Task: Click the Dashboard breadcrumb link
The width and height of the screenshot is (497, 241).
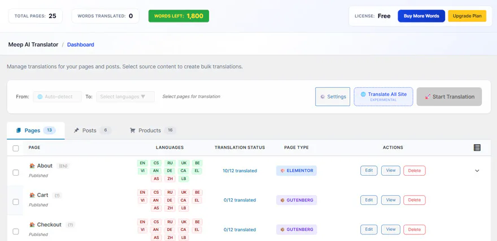Action: pos(81,44)
